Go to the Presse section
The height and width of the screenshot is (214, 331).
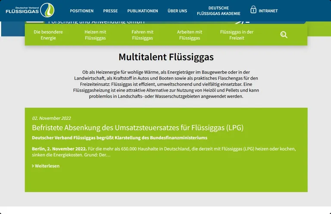tap(110, 11)
